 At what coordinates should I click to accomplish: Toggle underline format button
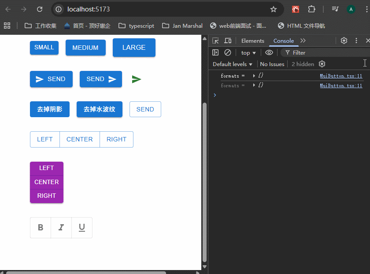(x=82, y=228)
